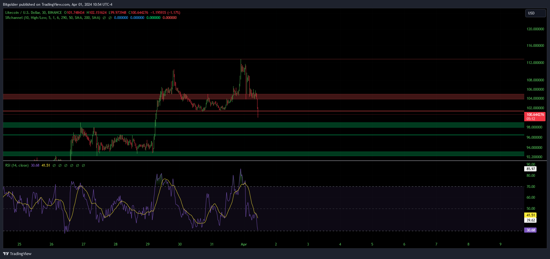Click the white 39.62 RSI axis label
The height and width of the screenshot is (259, 550).
click(x=531, y=220)
